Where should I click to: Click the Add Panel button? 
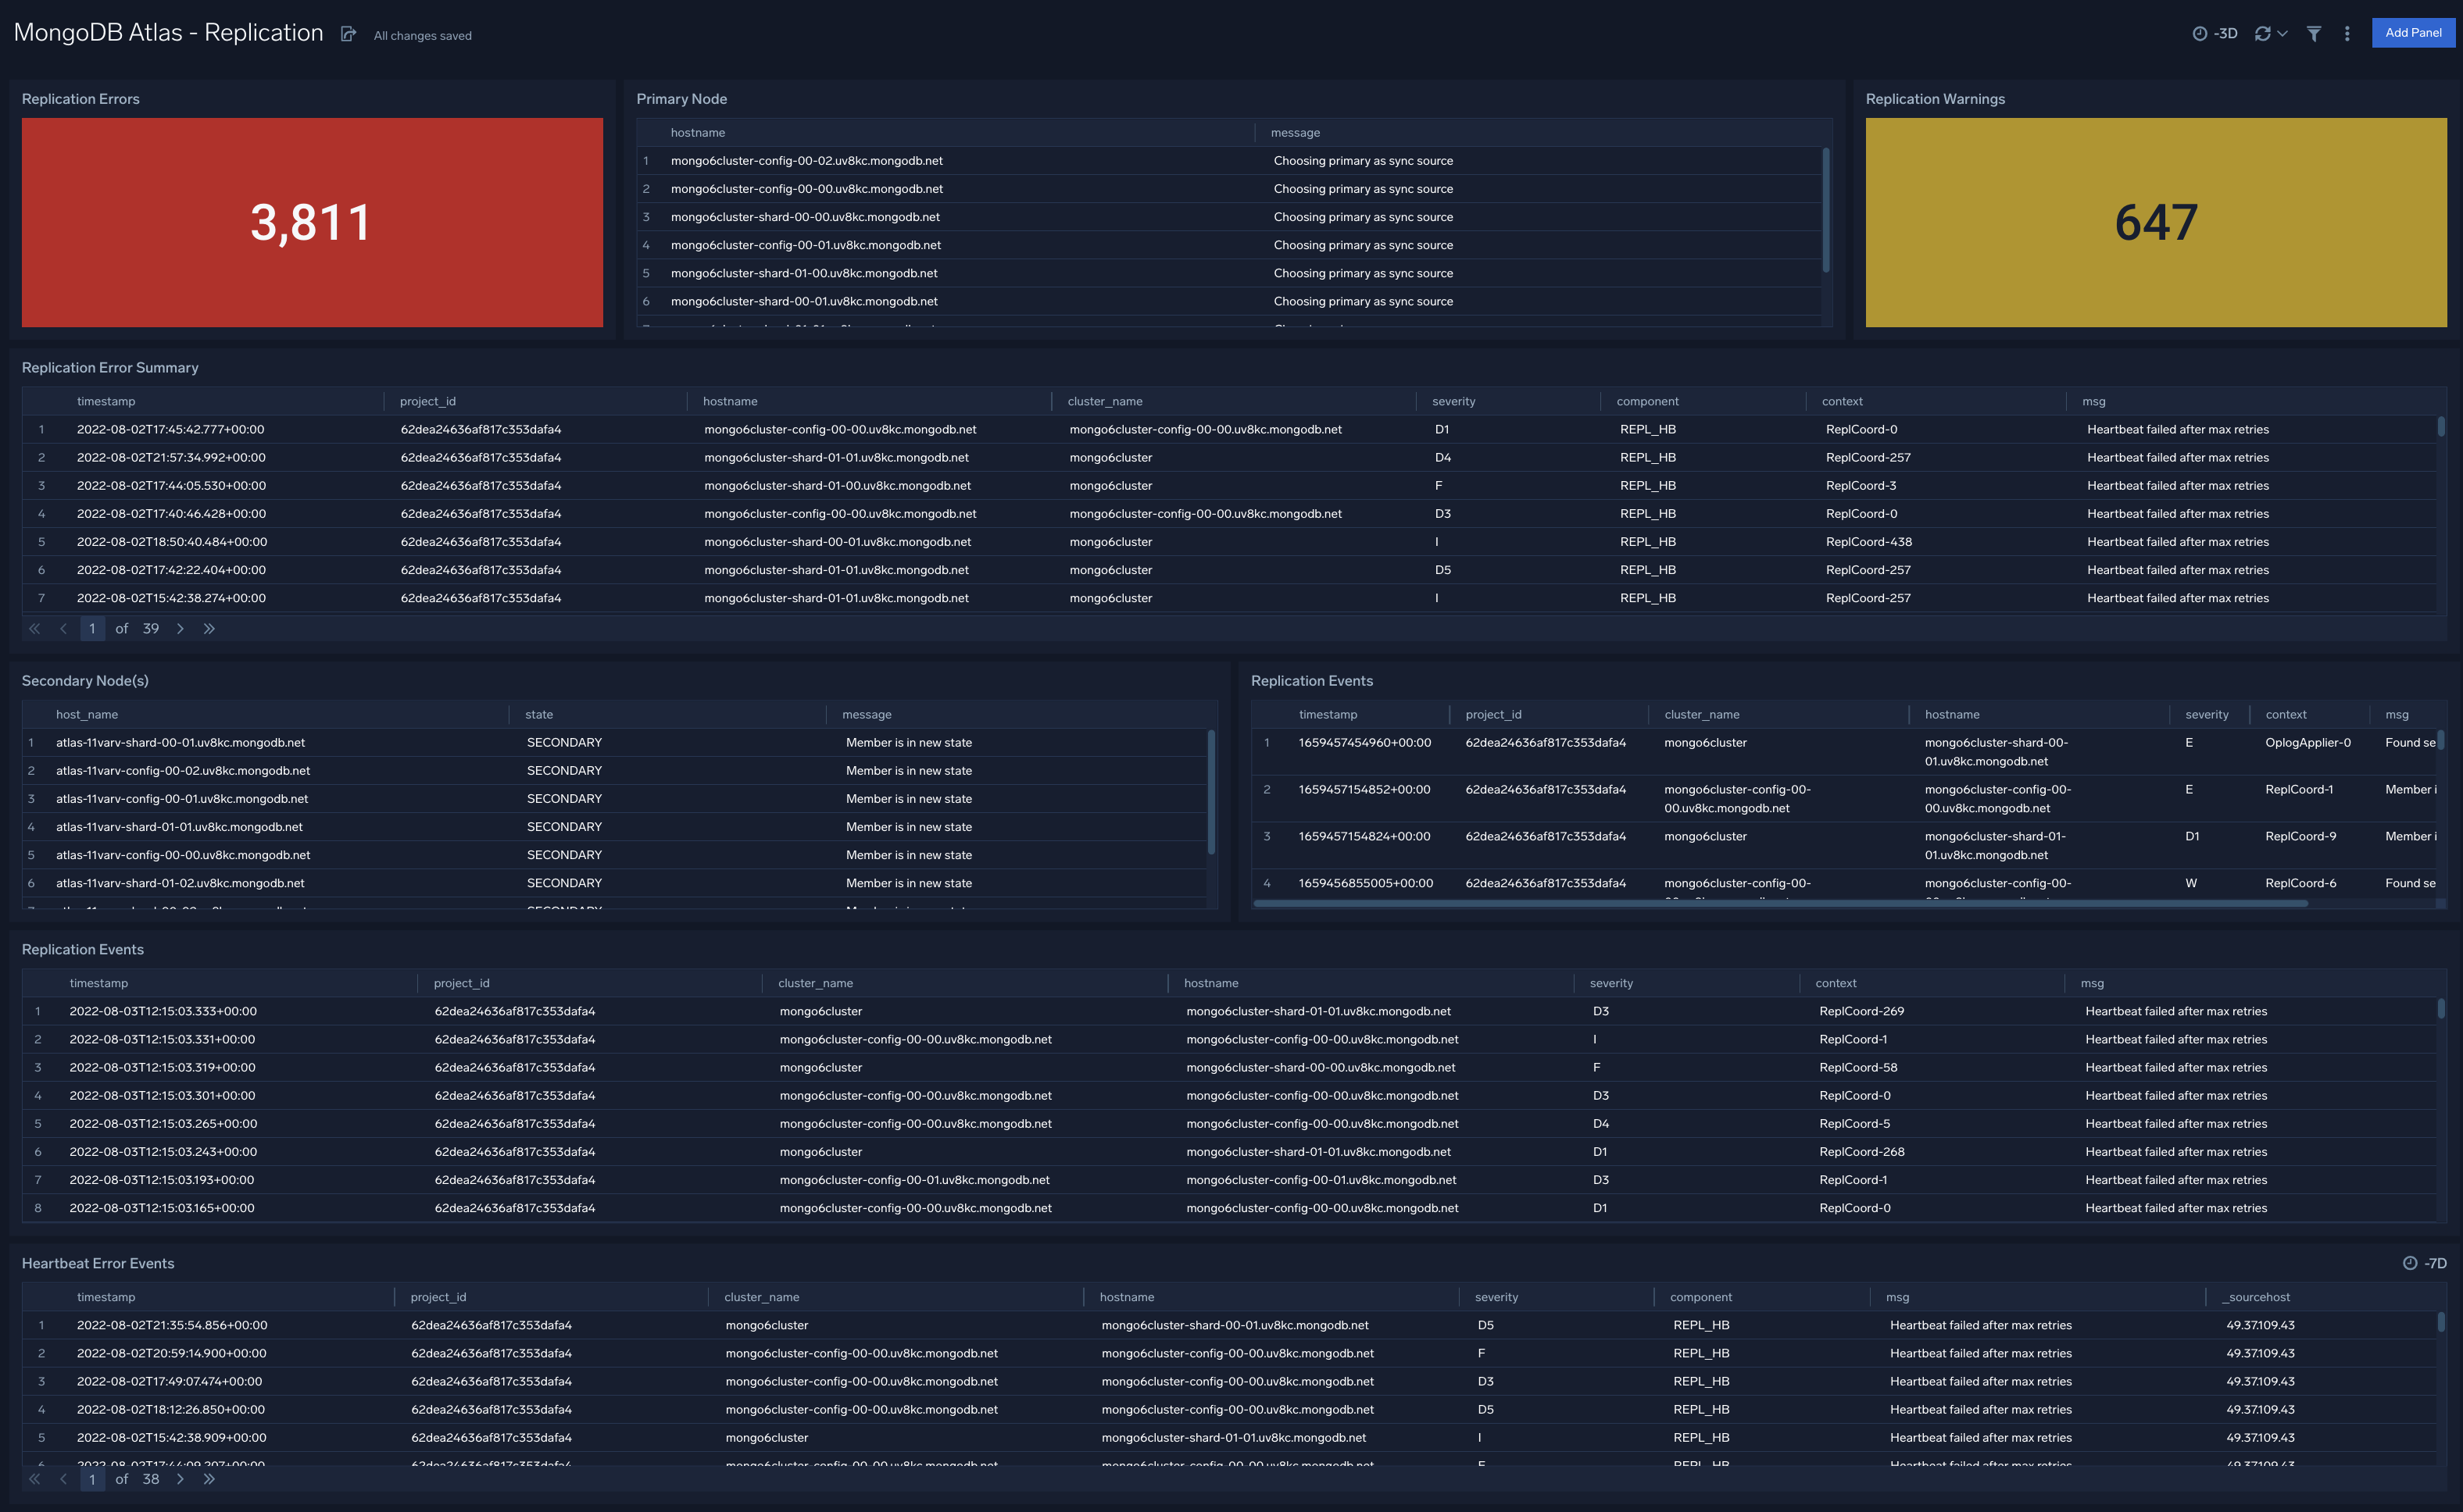[x=2413, y=32]
